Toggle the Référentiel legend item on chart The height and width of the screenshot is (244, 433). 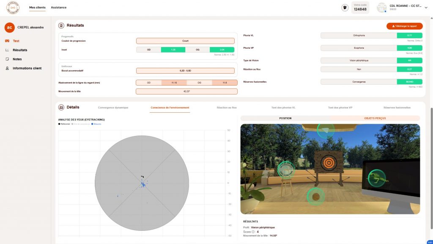click(x=64, y=124)
